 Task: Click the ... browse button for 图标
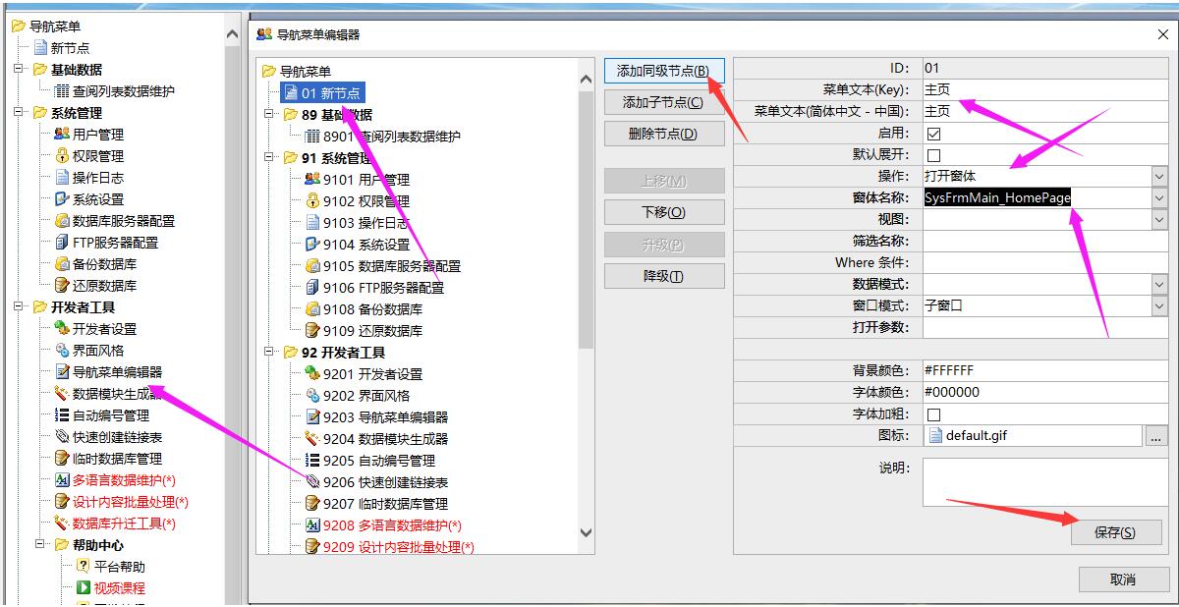1155,435
